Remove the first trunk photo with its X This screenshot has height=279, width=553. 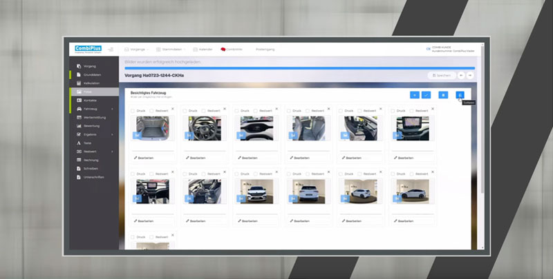click(174, 109)
